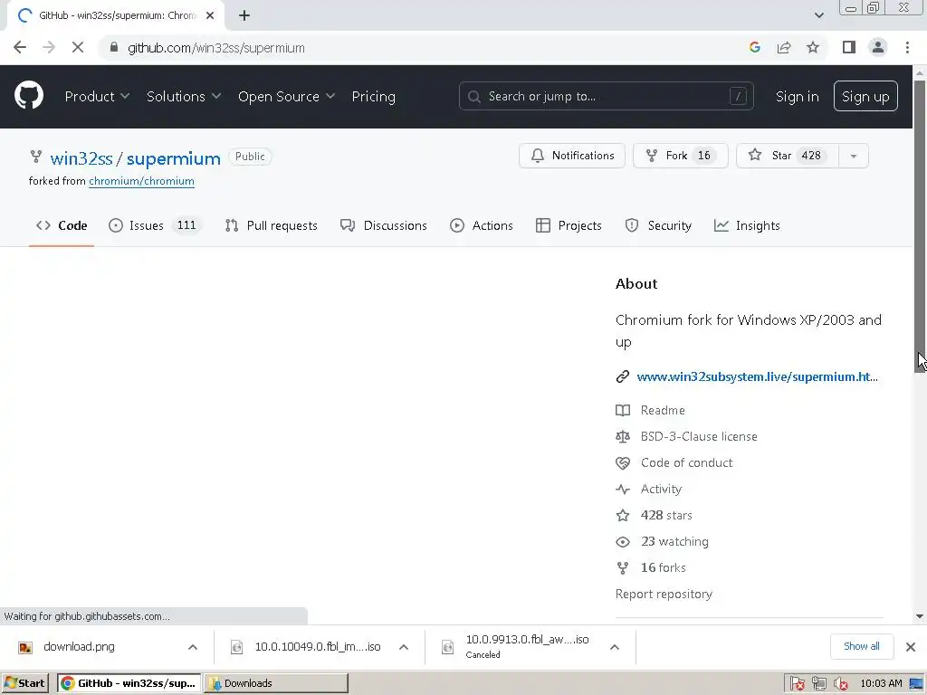
Task: Open the tab search chevron
Action: click(x=818, y=15)
